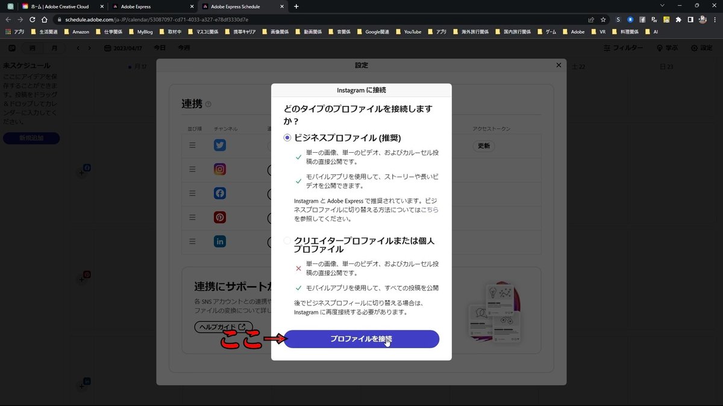Click the Adobe Express logo icon in toolbar

pyautogui.click(x=12, y=48)
